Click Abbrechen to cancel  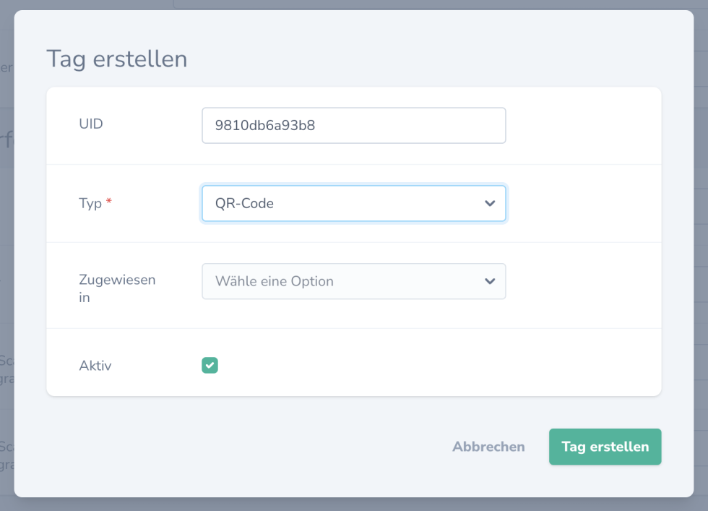(x=488, y=447)
